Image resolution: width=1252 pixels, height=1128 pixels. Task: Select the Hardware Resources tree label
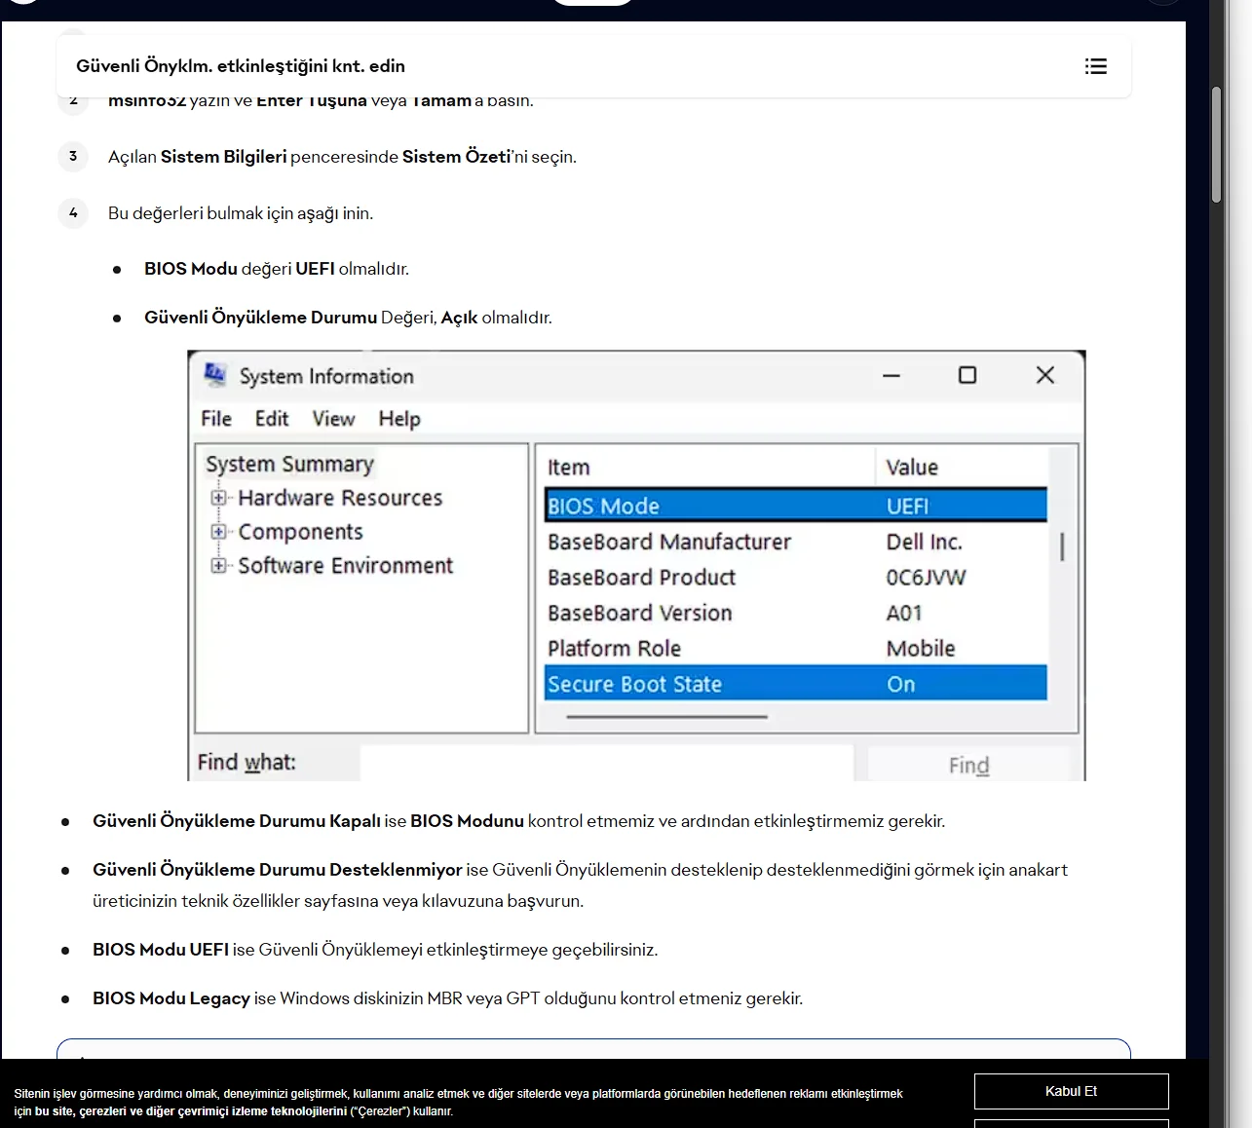(x=340, y=498)
